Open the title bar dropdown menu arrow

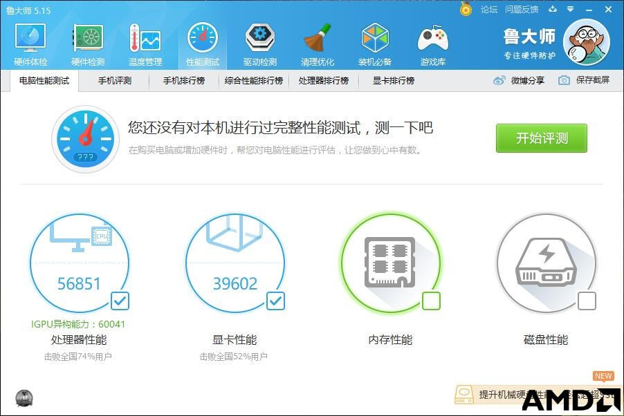[x=570, y=9]
